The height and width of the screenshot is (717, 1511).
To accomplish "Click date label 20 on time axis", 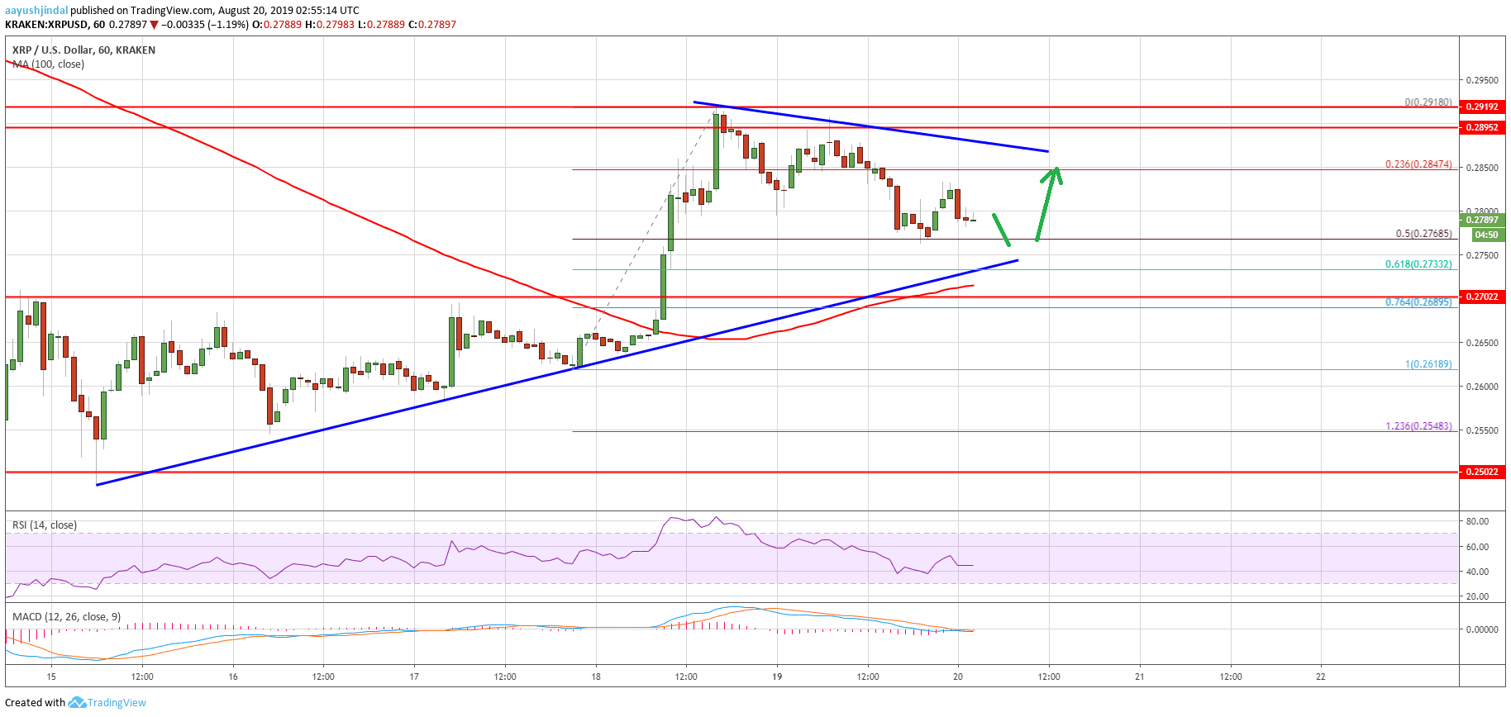I will (958, 677).
